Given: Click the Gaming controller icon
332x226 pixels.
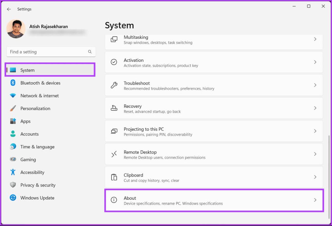Looking at the screenshot, I should [x=13, y=160].
